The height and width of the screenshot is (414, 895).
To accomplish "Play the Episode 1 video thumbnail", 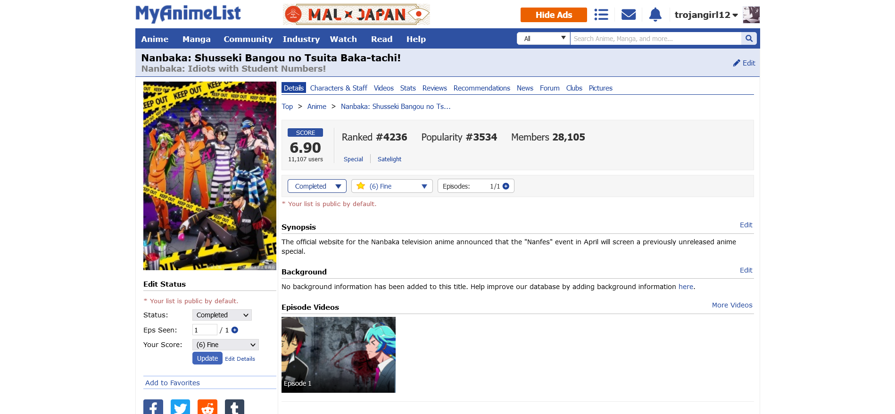I will click(x=339, y=355).
